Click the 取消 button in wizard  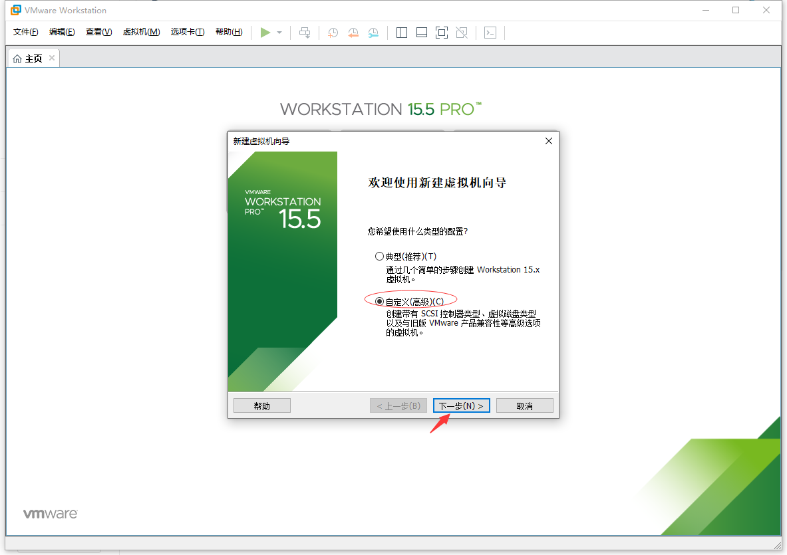(x=524, y=405)
